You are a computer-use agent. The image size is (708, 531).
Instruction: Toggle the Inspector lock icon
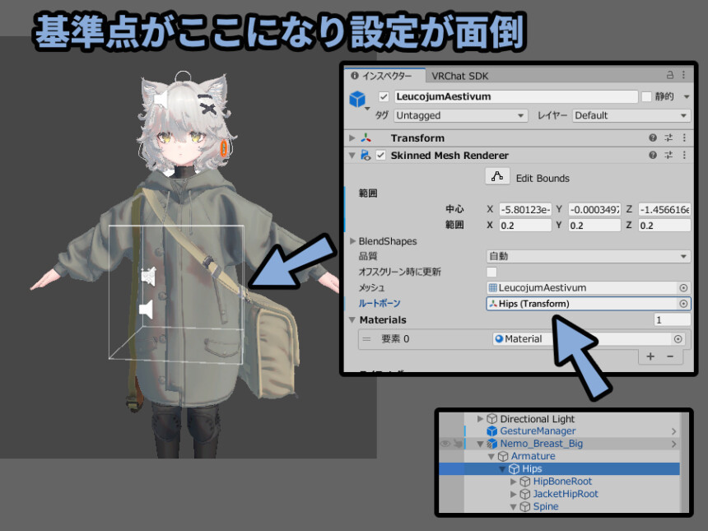pyautogui.click(x=670, y=75)
